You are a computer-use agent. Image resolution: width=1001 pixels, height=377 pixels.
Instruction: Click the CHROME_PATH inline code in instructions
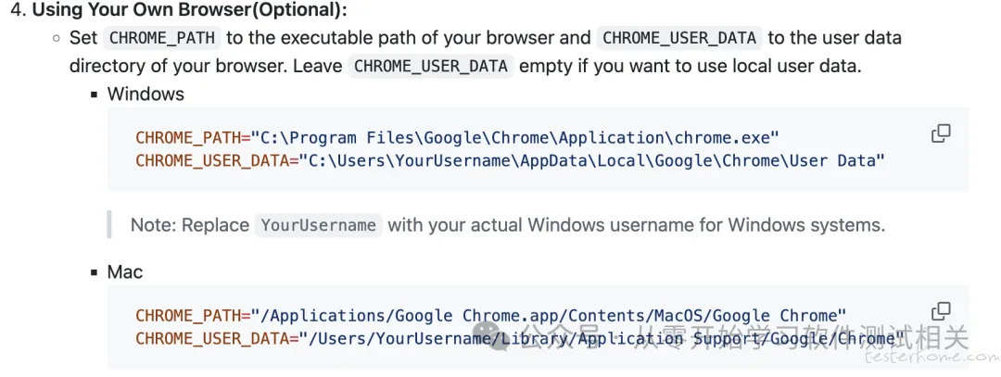point(162,38)
